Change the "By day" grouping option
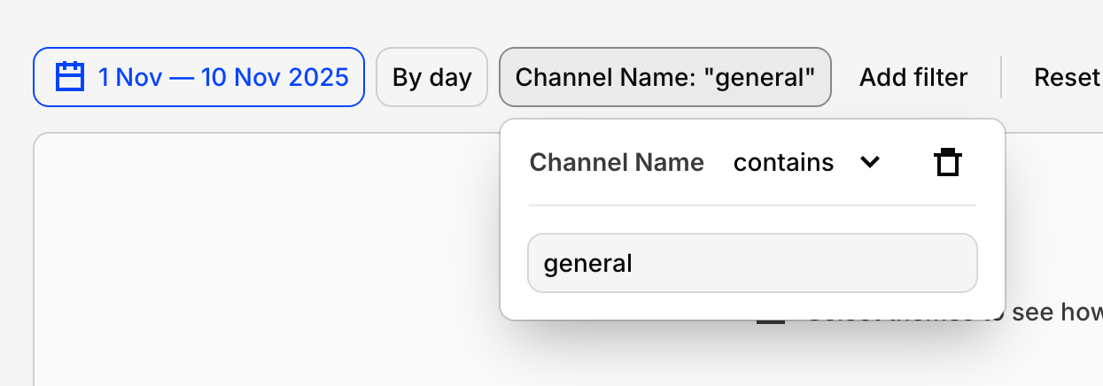This screenshot has height=386, width=1103. coord(431,77)
